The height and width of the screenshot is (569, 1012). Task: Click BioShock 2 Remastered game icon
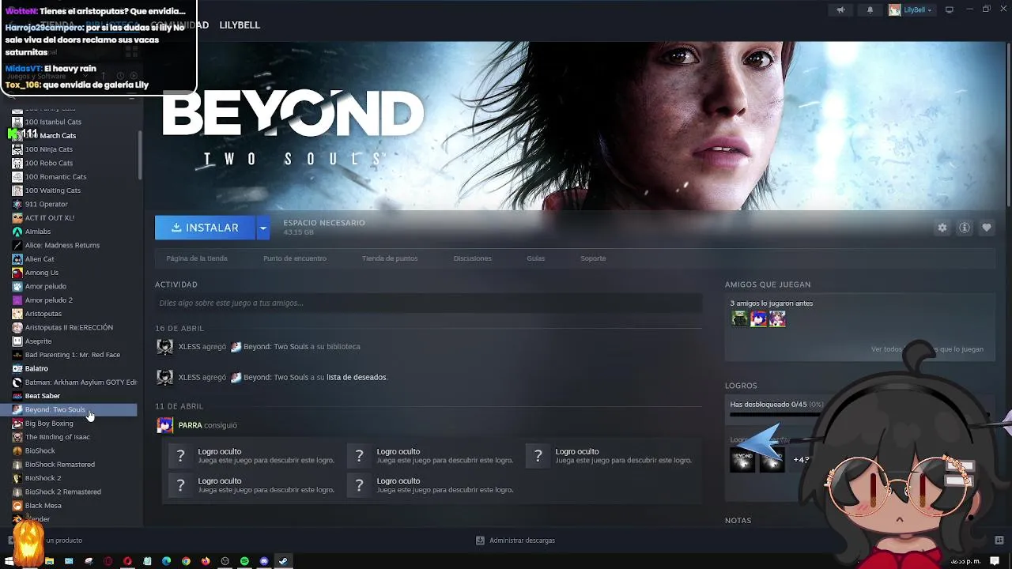coord(17,492)
